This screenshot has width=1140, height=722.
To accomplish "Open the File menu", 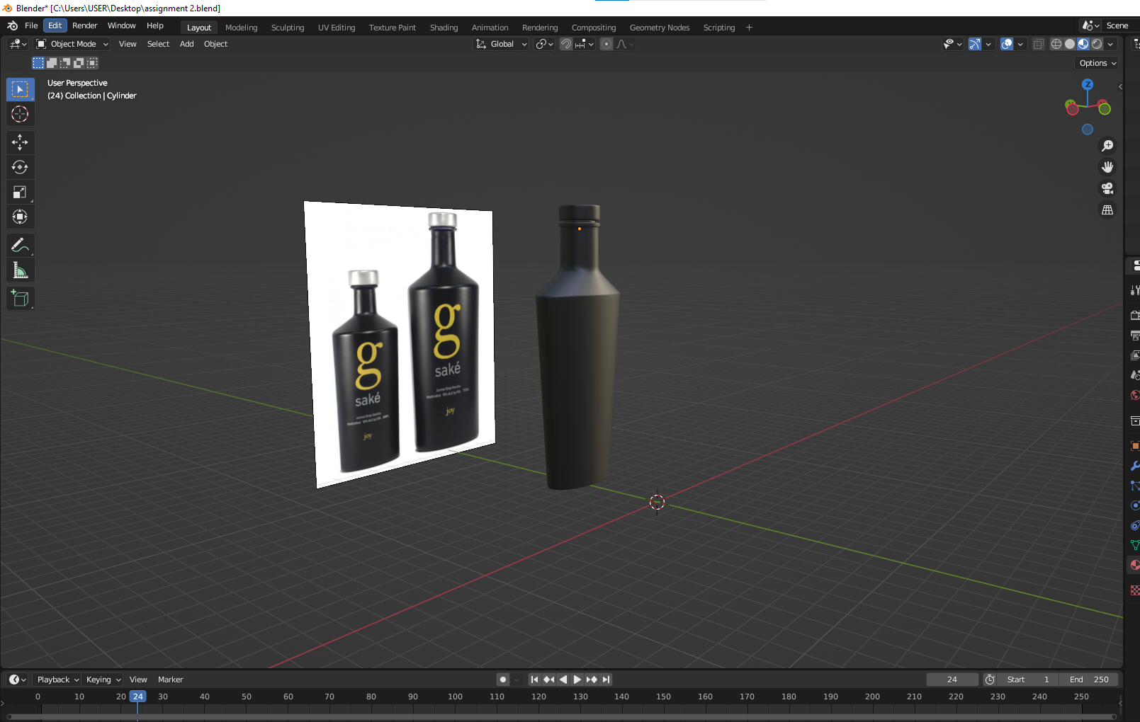I will point(31,25).
